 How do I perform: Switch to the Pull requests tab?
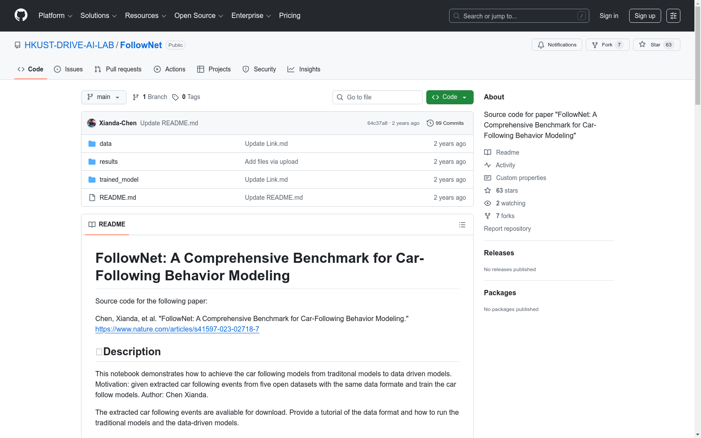[x=118, y=69]
